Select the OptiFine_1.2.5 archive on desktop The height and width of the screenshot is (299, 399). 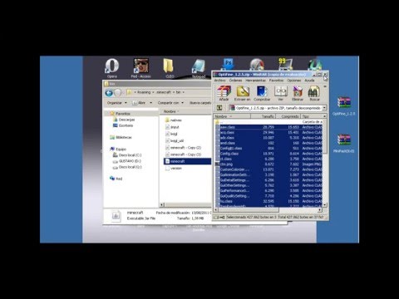[x=344, y=105]
